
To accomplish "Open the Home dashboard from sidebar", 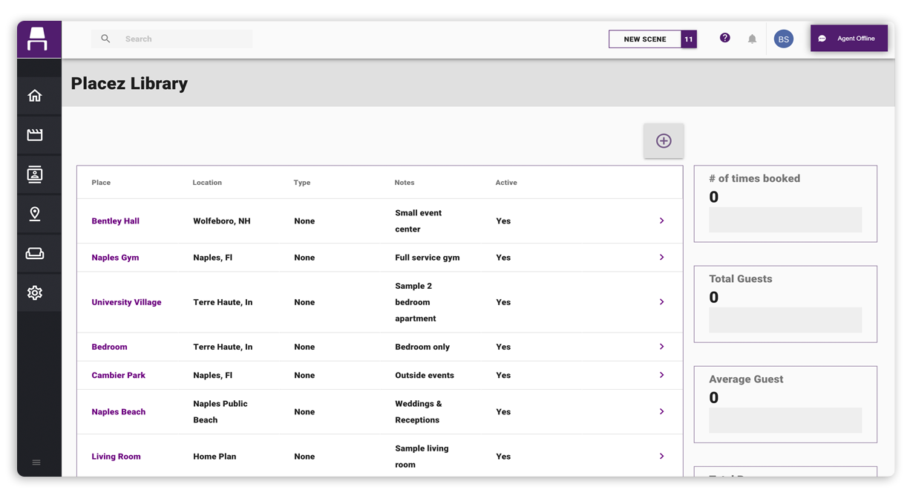I will click(35, 96).
